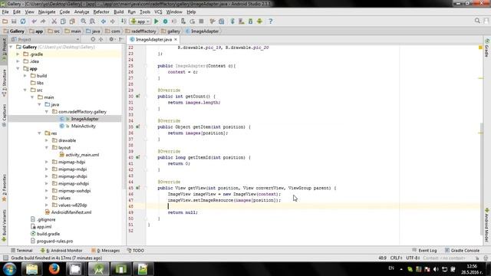Click the Attach debugger to process icon

[183, 21]
